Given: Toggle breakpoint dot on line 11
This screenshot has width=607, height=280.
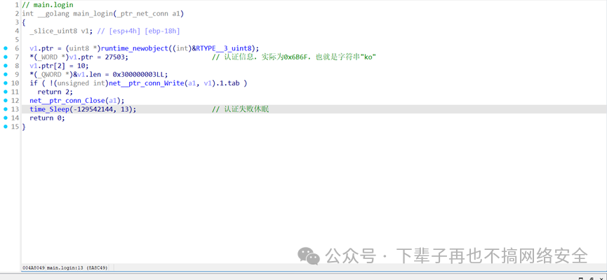Looking at the screenshot, I should 6,92.
